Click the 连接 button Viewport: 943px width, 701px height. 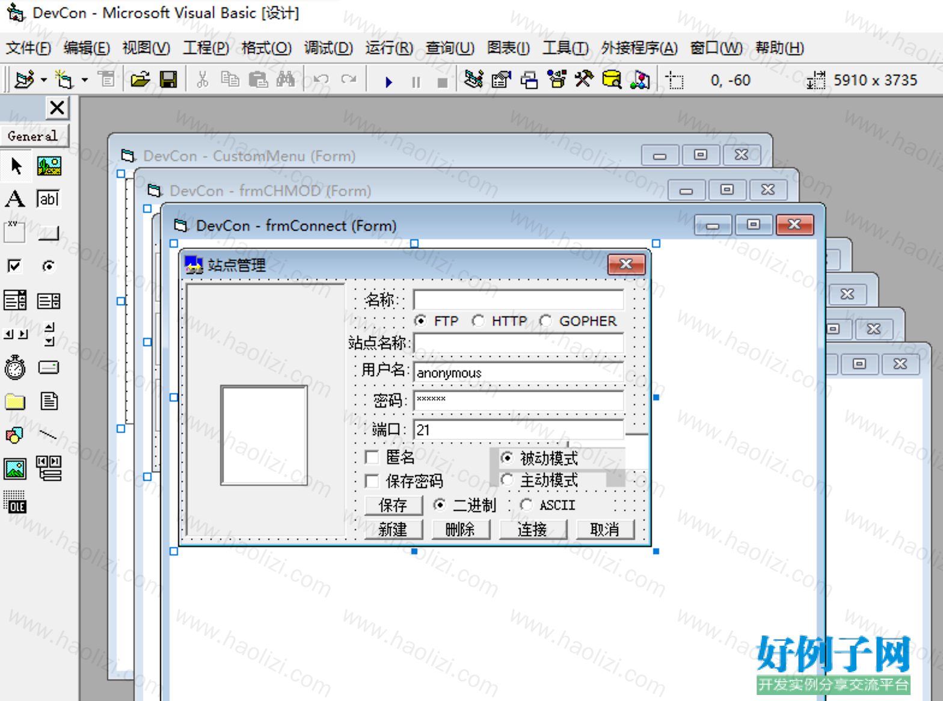coord(532,529)
